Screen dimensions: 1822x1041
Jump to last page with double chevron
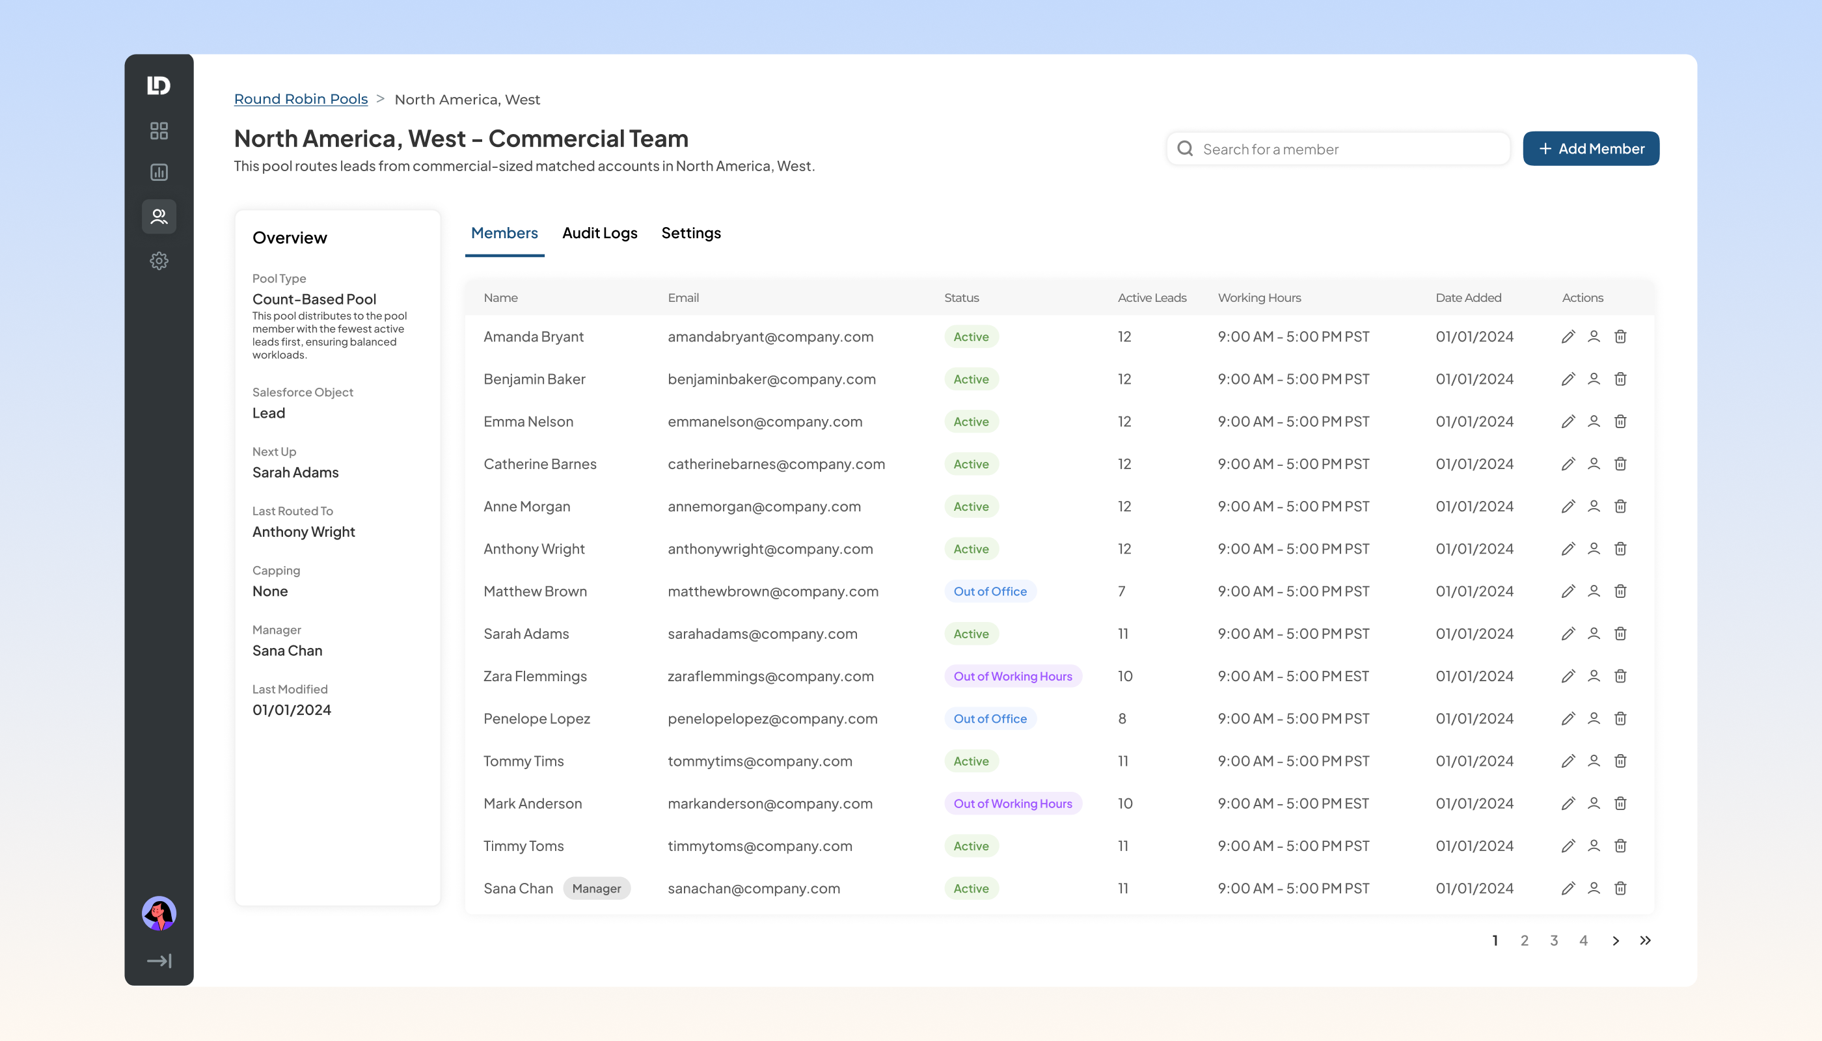[x=1646, y=940]
